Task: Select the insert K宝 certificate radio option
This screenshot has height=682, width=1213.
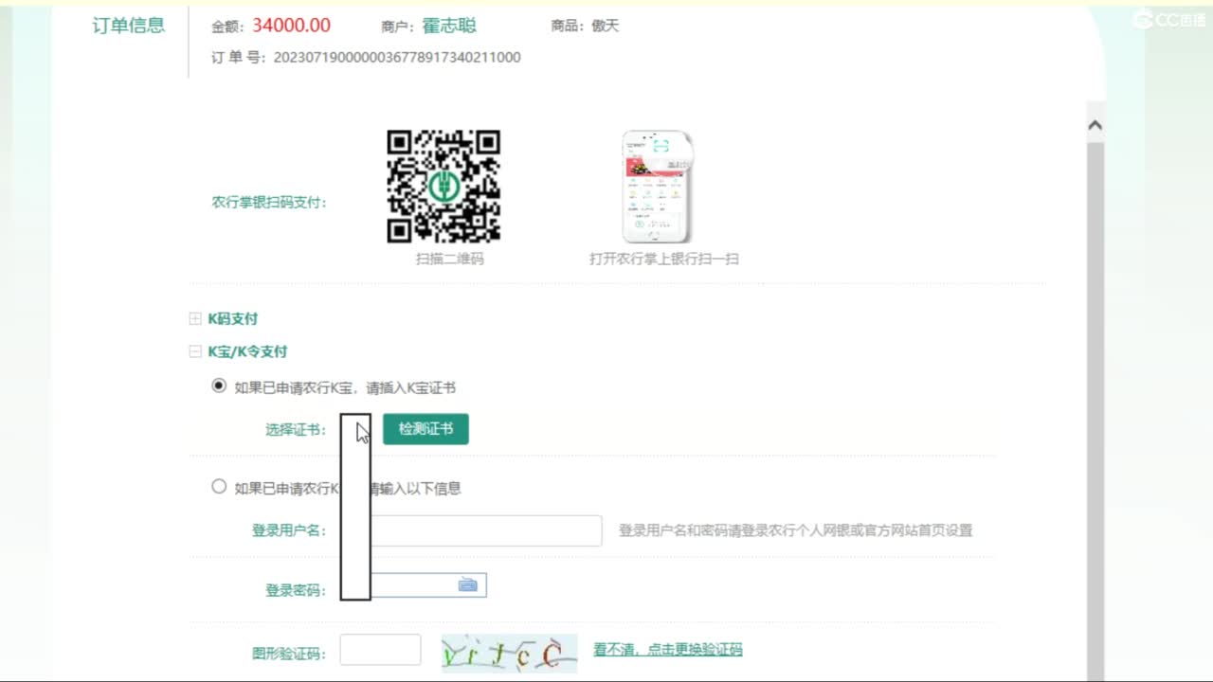Action: tap(219, 386)
